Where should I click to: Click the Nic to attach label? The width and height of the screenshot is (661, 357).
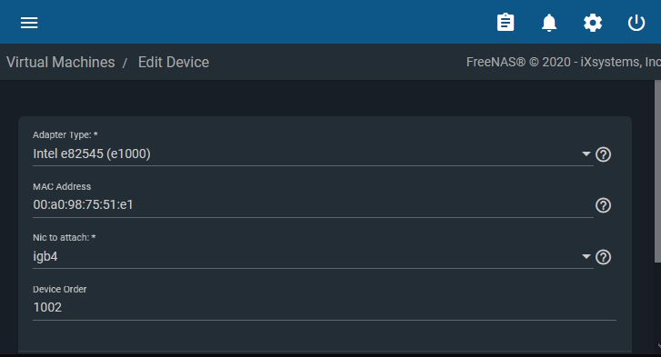[x=64, y=237]
